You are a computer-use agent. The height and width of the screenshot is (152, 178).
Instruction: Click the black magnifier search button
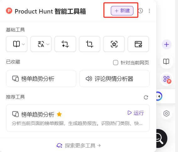coord(162,138)
